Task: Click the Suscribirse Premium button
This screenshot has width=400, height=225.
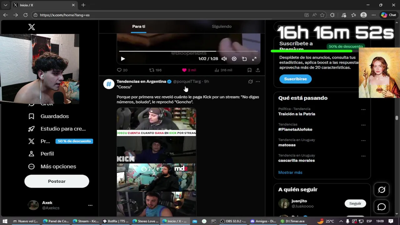Action: pos(295,79)
